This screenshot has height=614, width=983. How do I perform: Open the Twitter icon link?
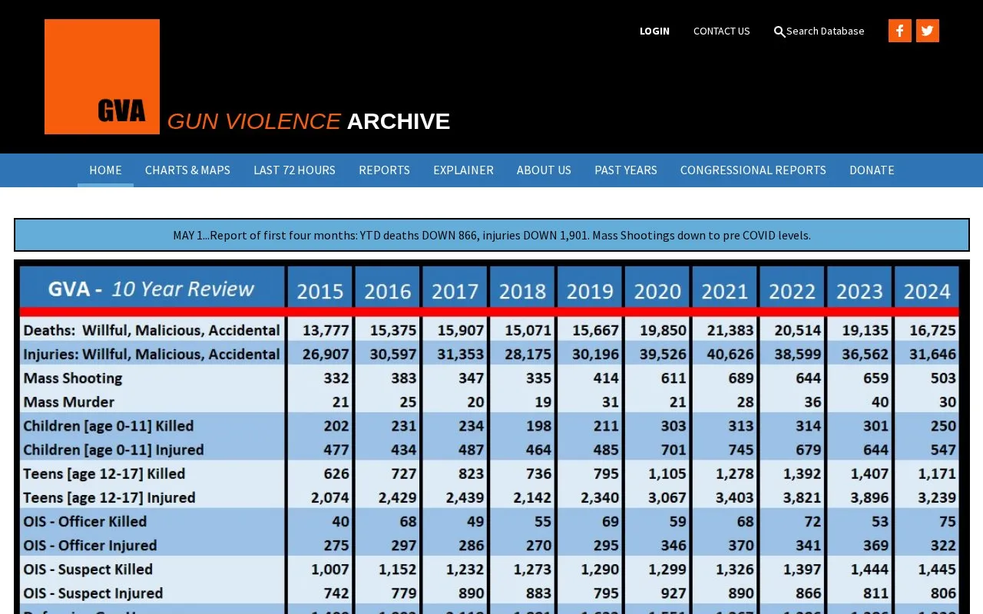click(928, 31)
